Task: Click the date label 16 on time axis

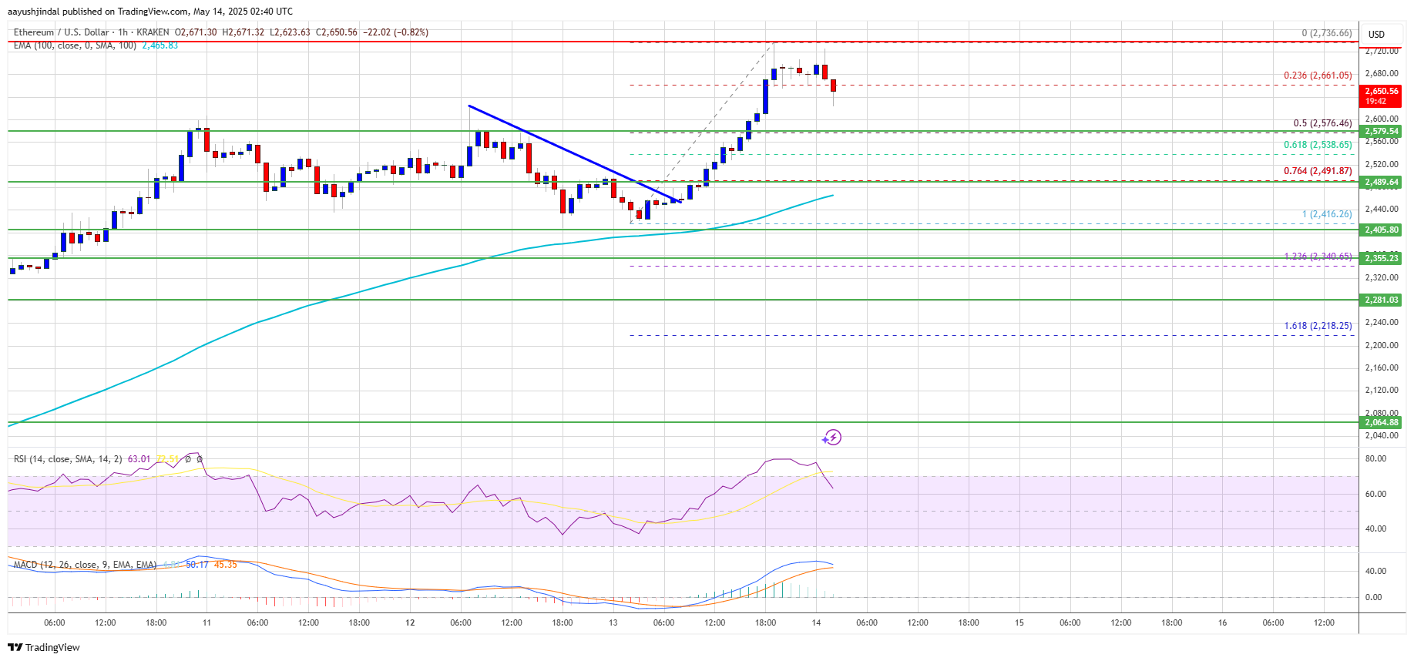Action: 1222,622
